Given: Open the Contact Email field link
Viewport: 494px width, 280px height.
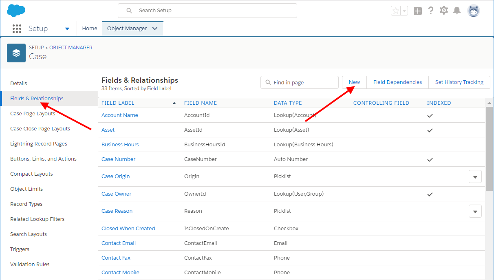Looking at the screenshot, I should pyautogui.click(x=119, y=243).
